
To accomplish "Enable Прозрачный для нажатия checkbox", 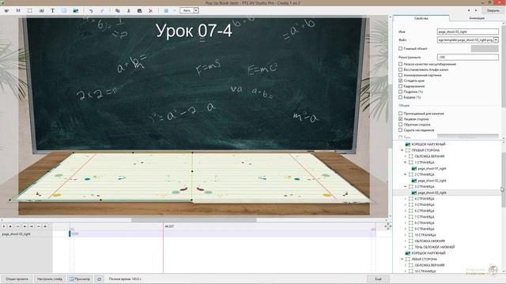I will click(401, 114).
